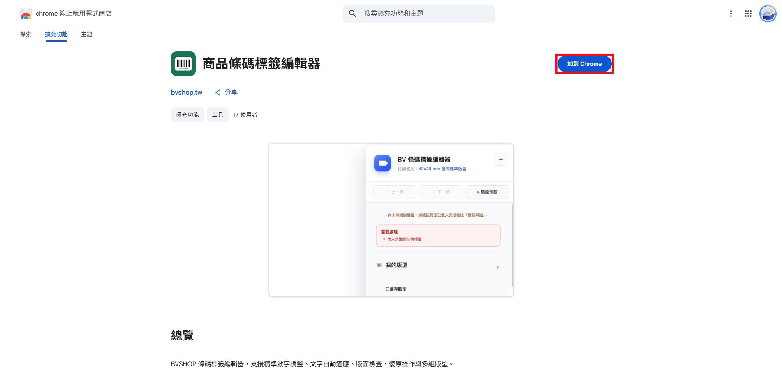This screenshot has height=375, width=782.
Task: Click the 加到 Chrome button
Action: coord(584,64)
